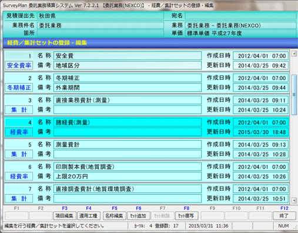This screenshot has width=298, height=233.
Task: Click the 業務 field showing 委託業務(NEXCO)
Action: 241,25
